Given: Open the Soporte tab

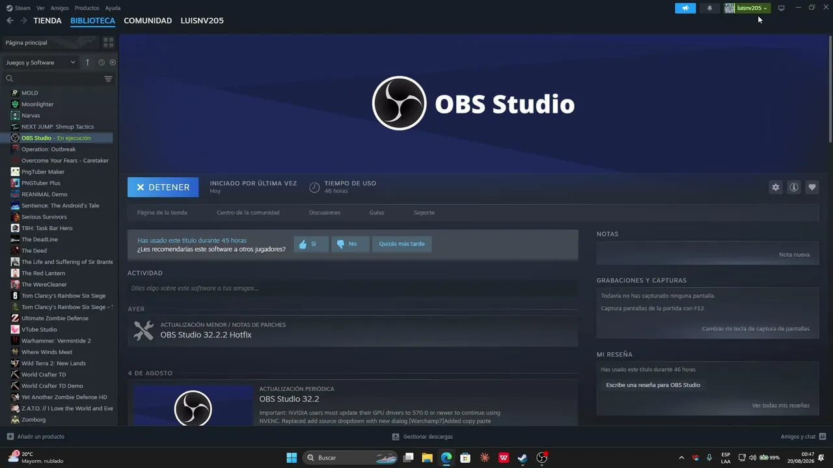Looking at the screenshot, I should pos(424,213).
